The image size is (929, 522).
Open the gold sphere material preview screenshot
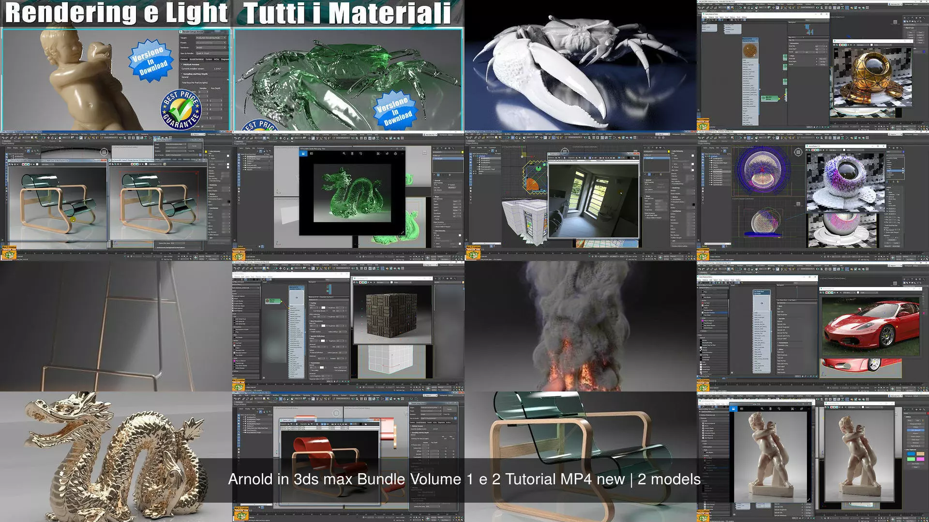tap(813, 65)
